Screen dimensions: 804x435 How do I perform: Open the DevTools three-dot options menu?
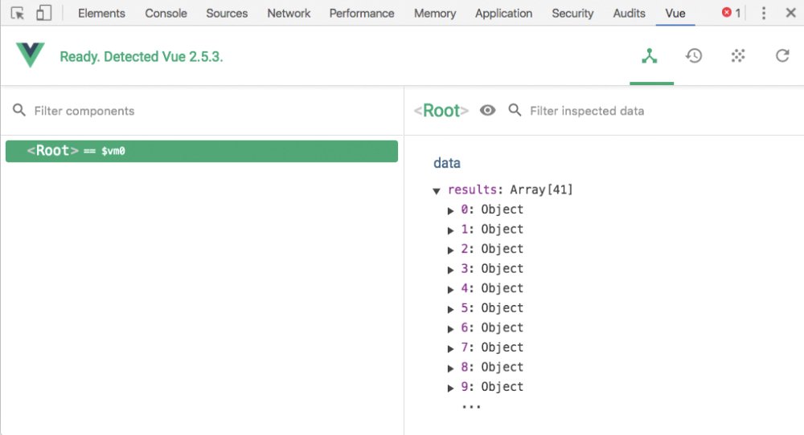pos(764,13)
